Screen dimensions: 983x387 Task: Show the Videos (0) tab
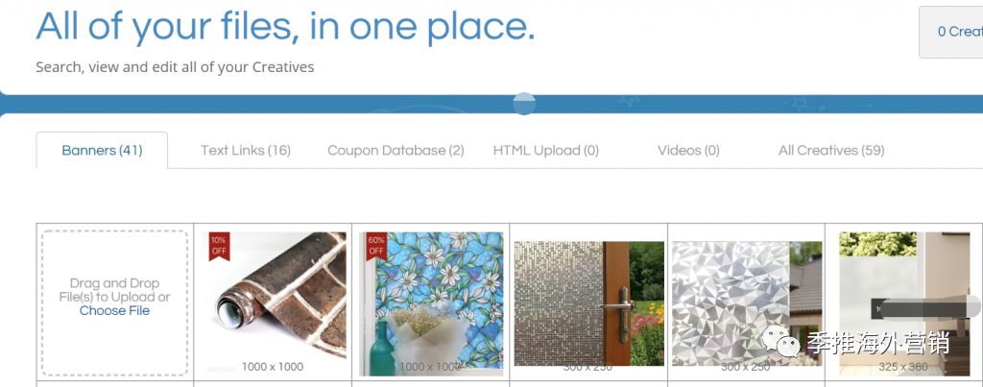[x=688, y=151]
